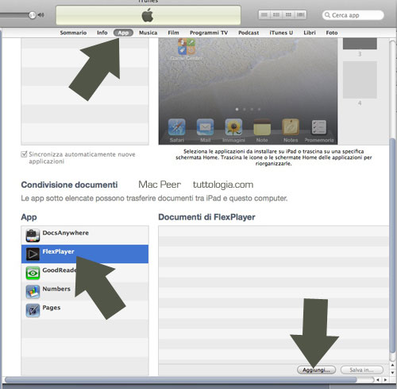Select Pages in the app list
Viewport: 397px width, 389px height.
[85, 309]
